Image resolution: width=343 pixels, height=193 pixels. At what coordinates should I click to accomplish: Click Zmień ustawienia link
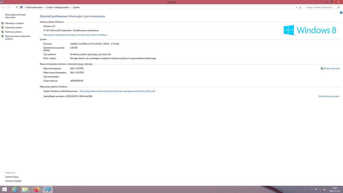click(x=332, y=69)
